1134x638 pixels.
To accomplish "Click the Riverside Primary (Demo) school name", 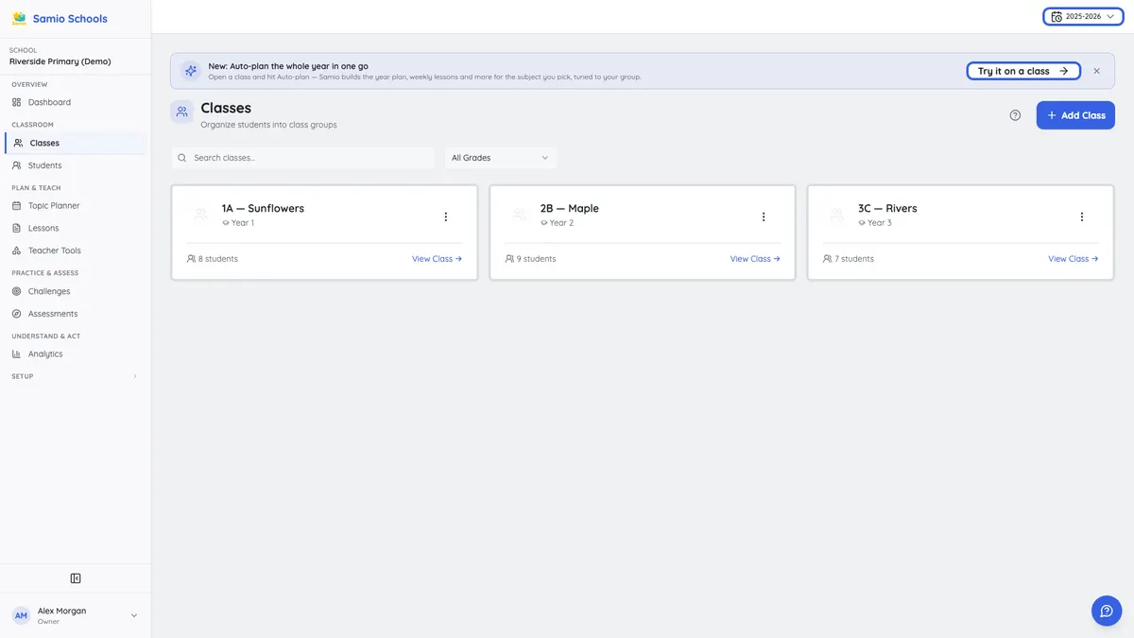I will coord(60,61).
